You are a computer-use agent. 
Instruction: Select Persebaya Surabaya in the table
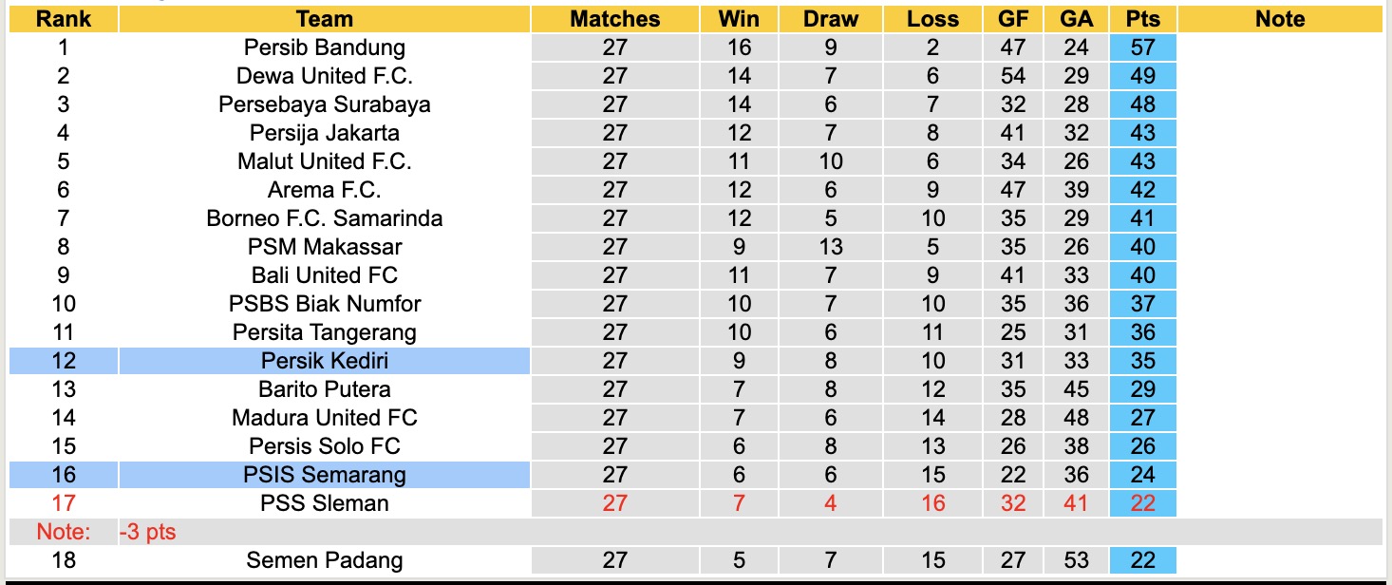pyautogui.click(x=324, y=104)
